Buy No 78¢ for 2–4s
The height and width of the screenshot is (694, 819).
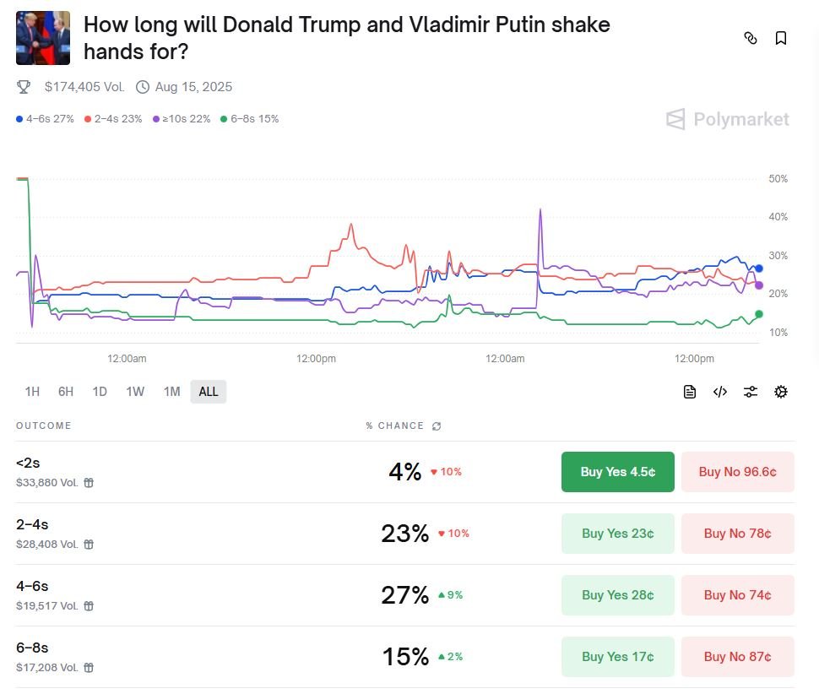[737, 534]
